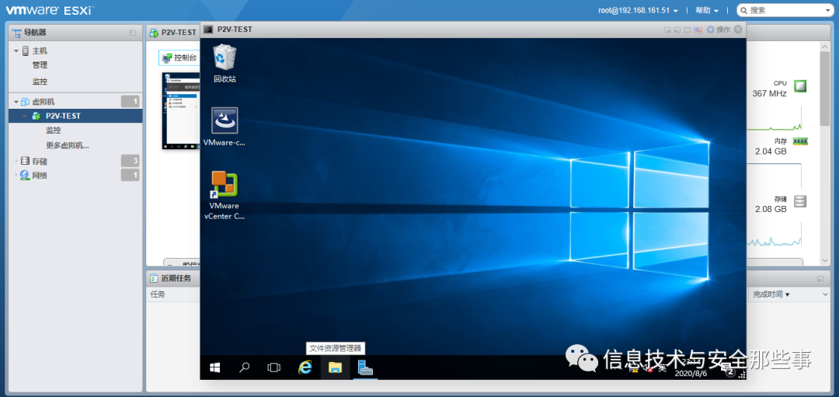This screenshot has height=397, width=839.
Task: Click CPU chip icon in resource panel
Action: pos(800,86)
